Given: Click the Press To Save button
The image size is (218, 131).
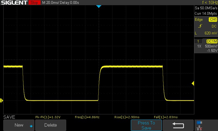Looking at the screenshot, I should coord(146,125).
